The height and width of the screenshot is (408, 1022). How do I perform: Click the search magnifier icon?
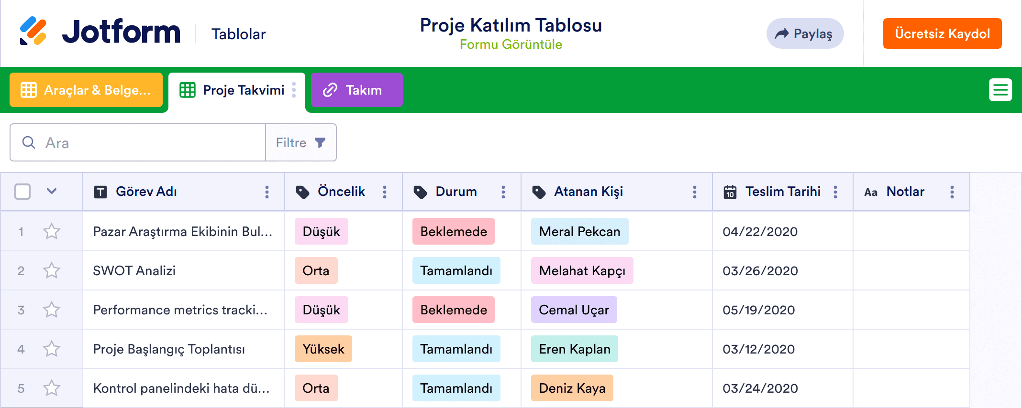29,142
